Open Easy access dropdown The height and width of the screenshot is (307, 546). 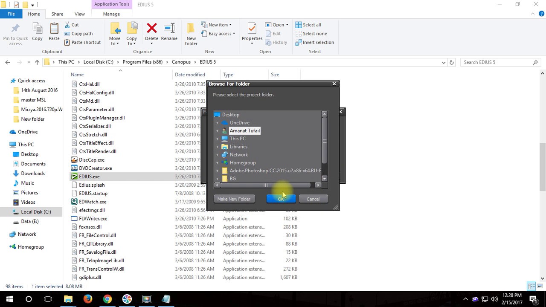point(218,34)
